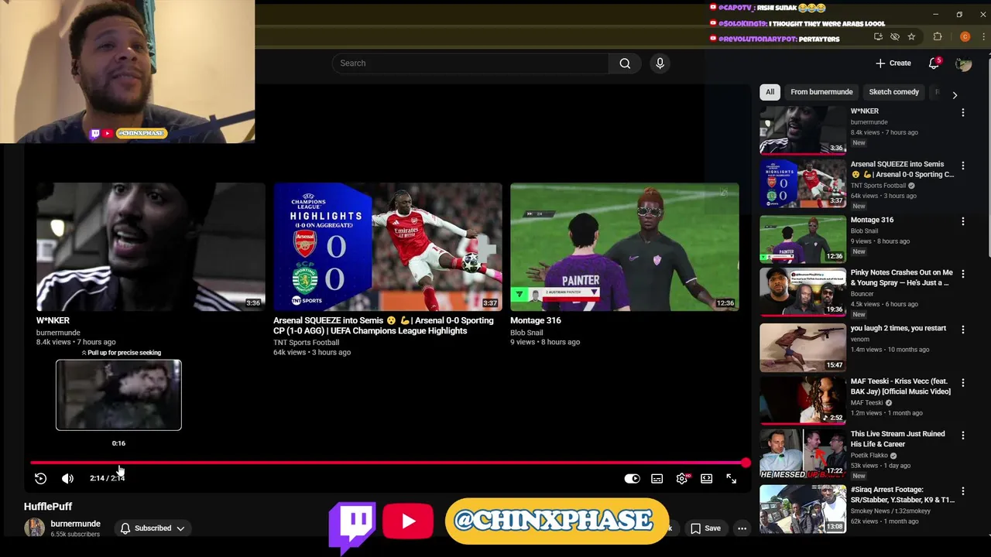991x557 pixels.
Task: Click inside the Search field
Action: [471, 63]
